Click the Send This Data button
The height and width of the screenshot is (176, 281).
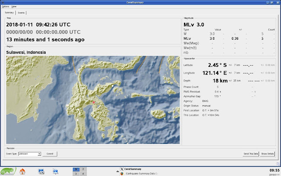(x=251, y=154)
